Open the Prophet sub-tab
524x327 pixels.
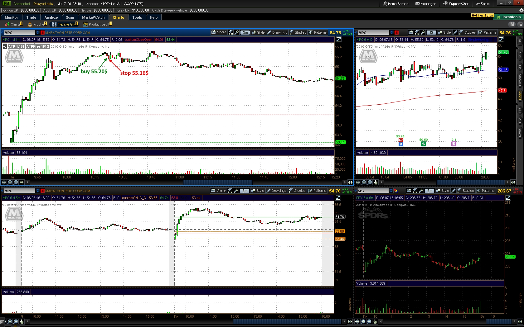37,24
